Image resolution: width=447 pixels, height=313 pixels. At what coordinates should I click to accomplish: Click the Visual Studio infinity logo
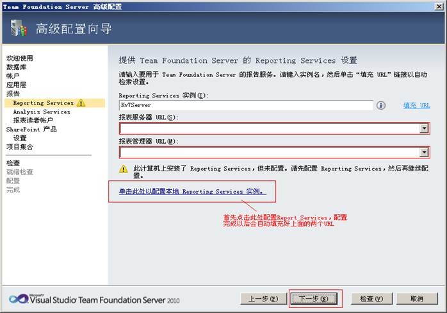coord(18,299)
